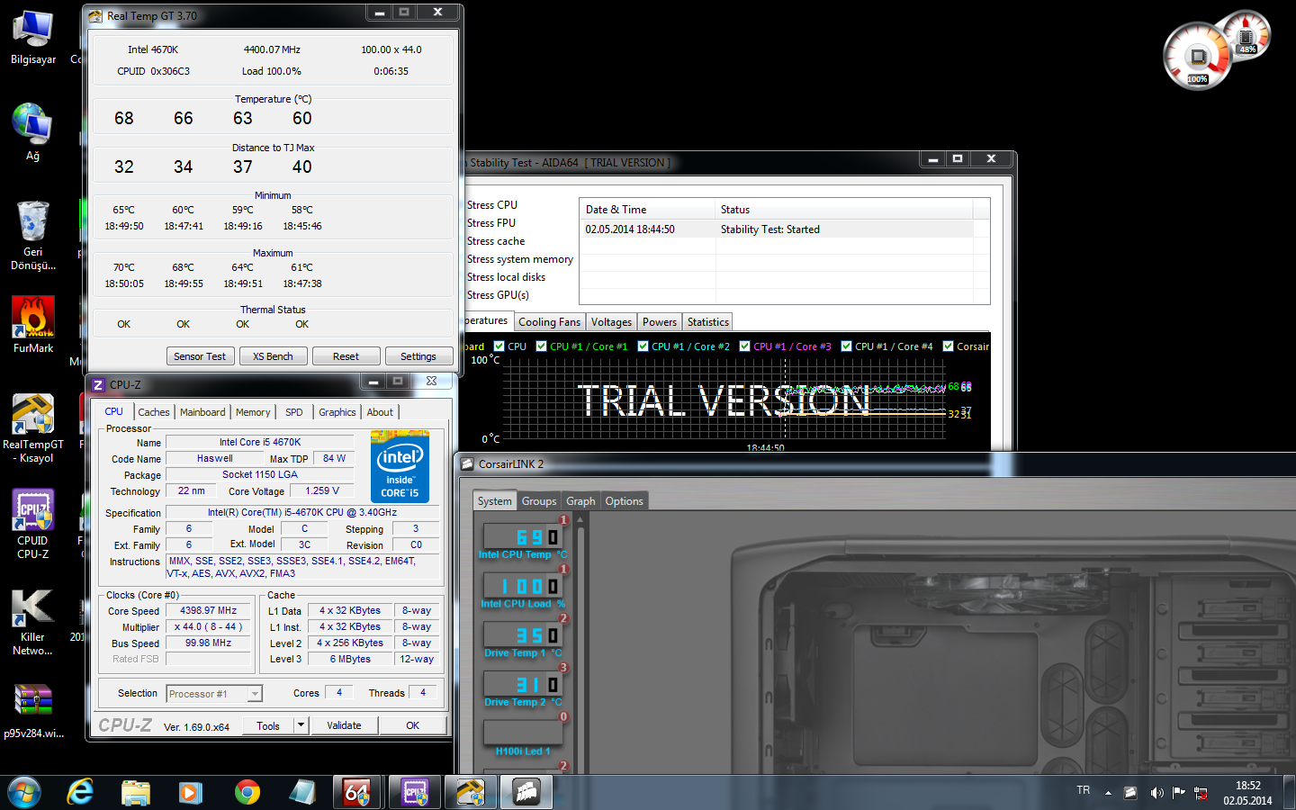Click Sensor Test button in Real Temp

tap(200, 356)
